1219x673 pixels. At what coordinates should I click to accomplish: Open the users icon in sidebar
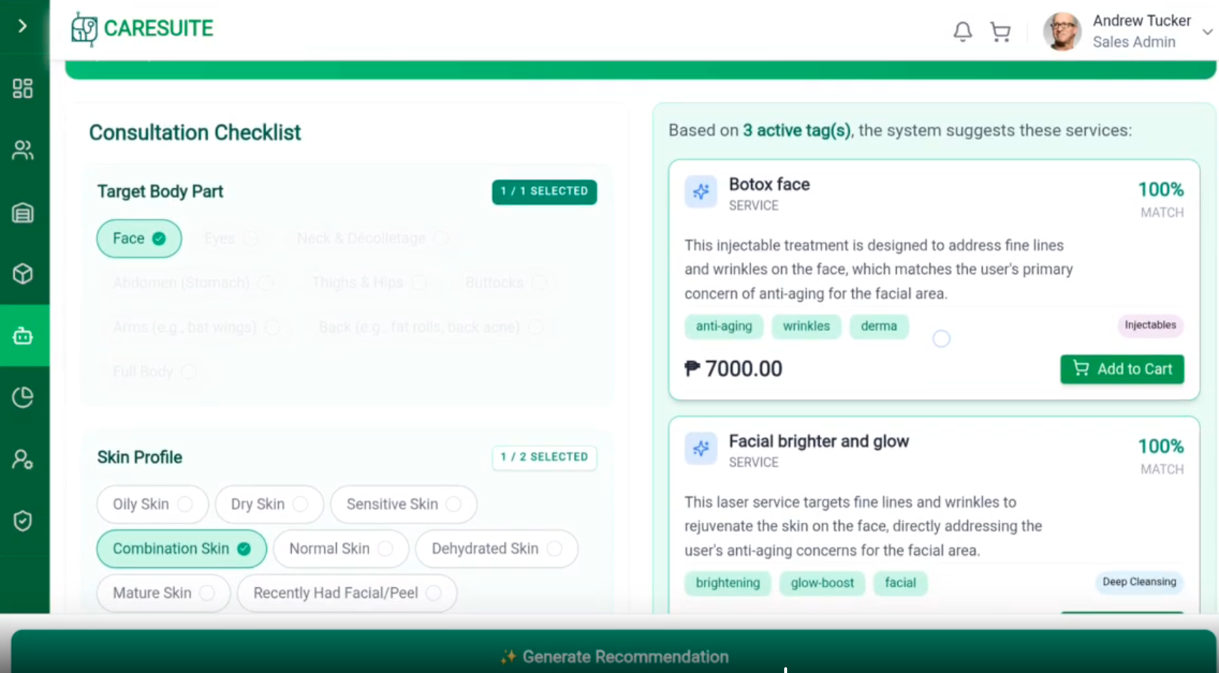tap(23, 150)
